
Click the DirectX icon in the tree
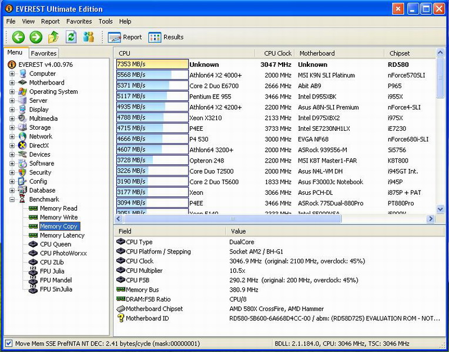[x=22, y=145]
